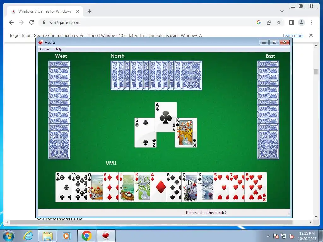Minimize the Hearts game window
Viewport: 323px width, 242px height.
pyautogui.click(x=264, y=43)
